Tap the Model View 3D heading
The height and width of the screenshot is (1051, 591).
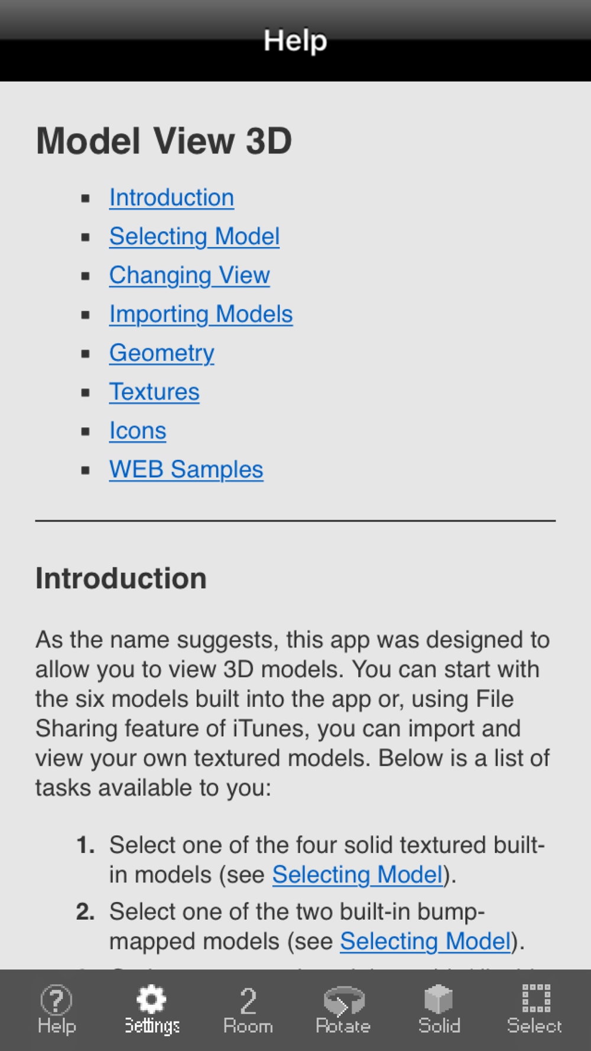click(164, 141)
